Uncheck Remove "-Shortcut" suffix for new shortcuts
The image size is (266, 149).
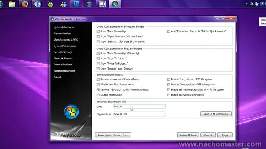tap(98, 89)
